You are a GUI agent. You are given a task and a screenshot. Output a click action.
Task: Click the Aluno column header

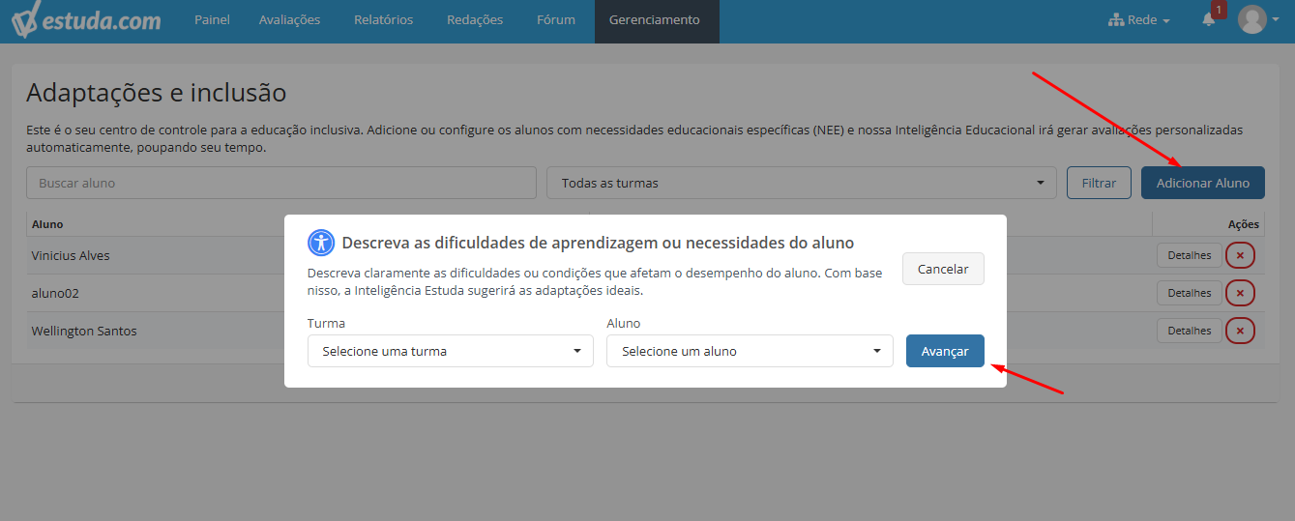pos(47,224)
